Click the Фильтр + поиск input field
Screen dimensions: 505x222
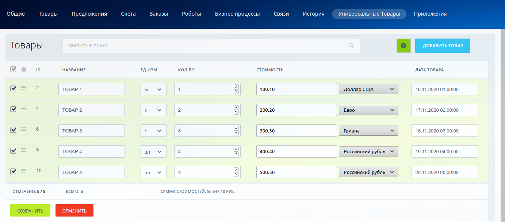204,46
